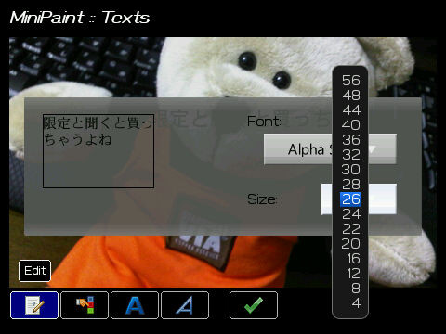The width and height of the screenshot is (446, 334).
Task: Pick font size 28
Action: pos(351,185)
